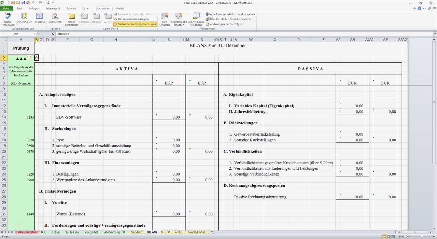Screen dimensions: 437x239
Task: Click the print preview icon in quick access toolbar
Action: click(48, 3)
